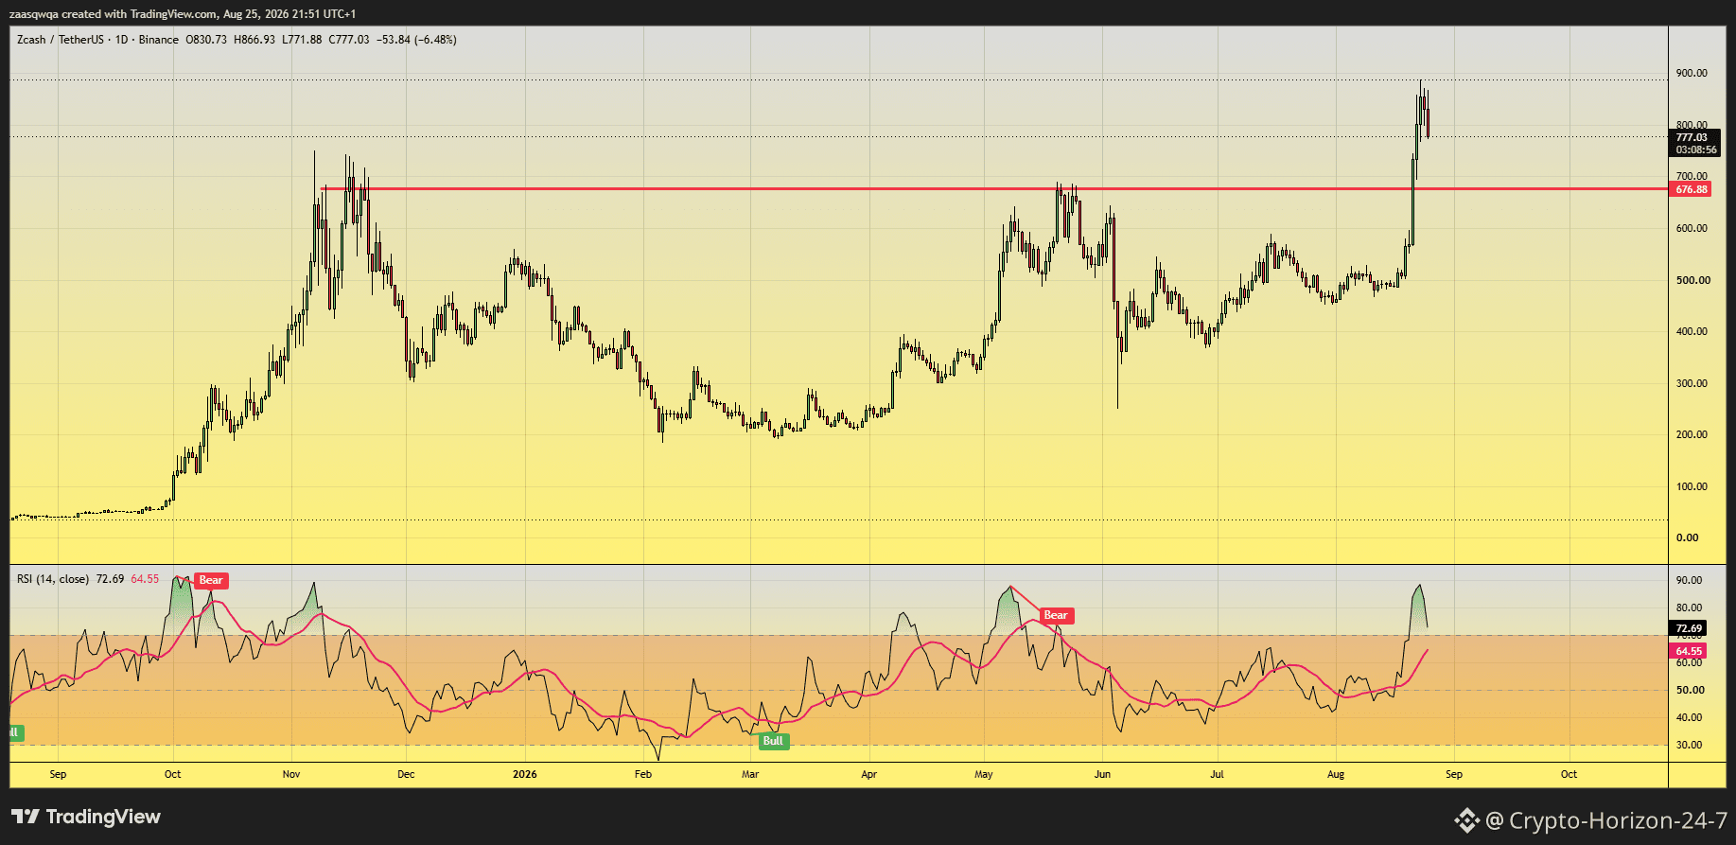Viewport: 1736px width, 845px height.
Task: Click the red 676.88 price label
Action: (x=1692, y=189)
